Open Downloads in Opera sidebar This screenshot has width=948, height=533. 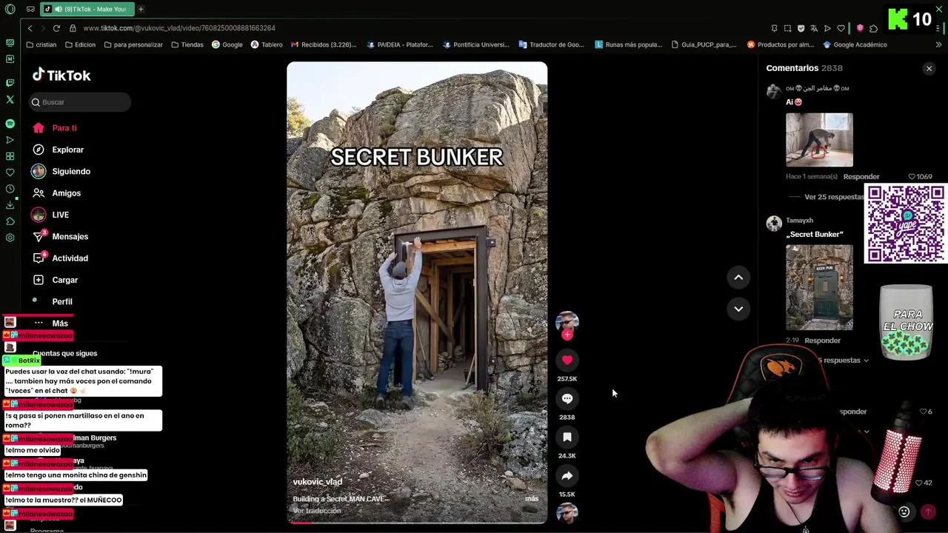click(10, 205)
